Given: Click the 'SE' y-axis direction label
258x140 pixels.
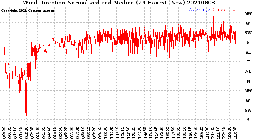Looking at the screenshot, I should point(248,52).
